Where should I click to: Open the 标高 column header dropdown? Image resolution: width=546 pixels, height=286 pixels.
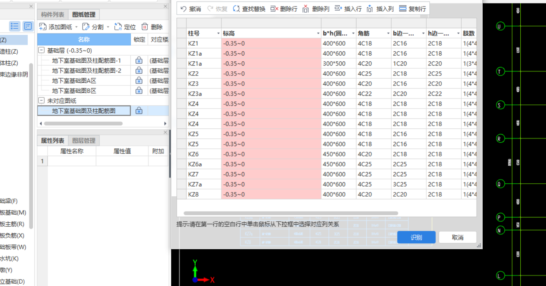[x=318, y=33]
